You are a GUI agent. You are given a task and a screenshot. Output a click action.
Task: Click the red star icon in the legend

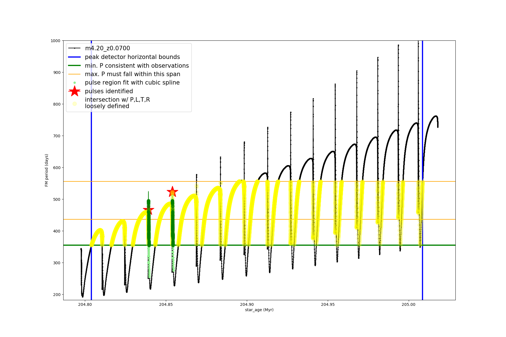pos(74,91)
